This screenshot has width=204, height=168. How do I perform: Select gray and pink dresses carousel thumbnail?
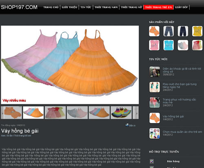tap(77, 112)
